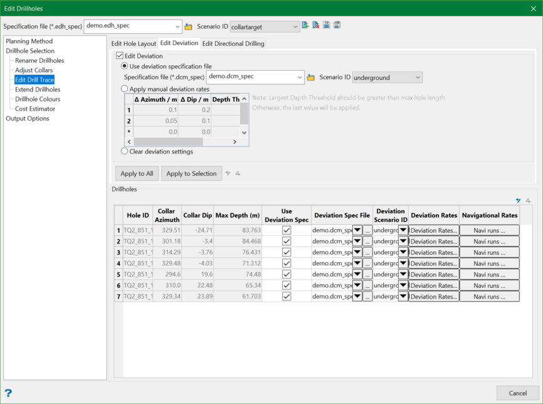Uncheck Use Deviation Spec for row 3

tap(287, 252)
